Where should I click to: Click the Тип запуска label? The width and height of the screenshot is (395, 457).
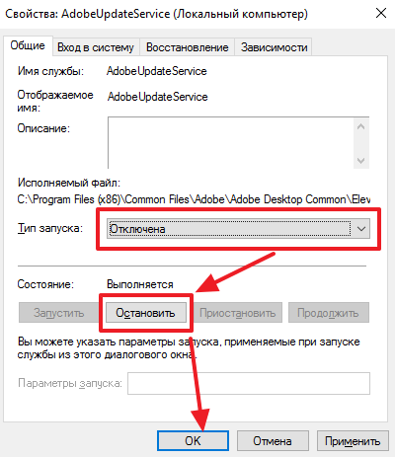pos(50,228)
